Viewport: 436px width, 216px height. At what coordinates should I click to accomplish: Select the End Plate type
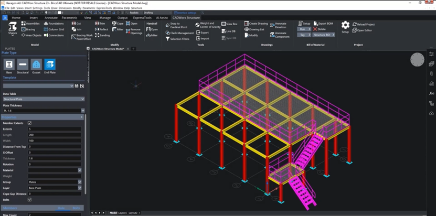pyautogui.click(x=50, y=66)
